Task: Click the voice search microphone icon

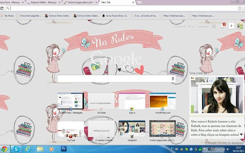Action: click(x=173, y=78)
